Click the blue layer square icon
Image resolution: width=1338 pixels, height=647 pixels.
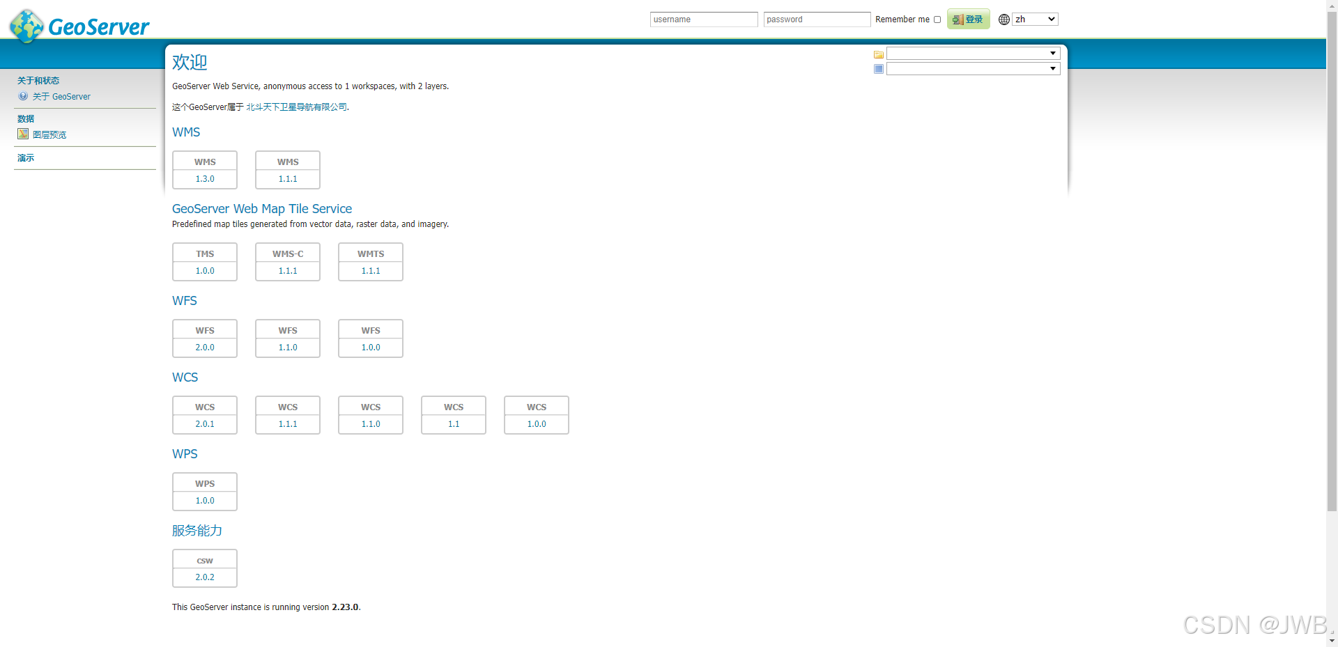[878, 69]
